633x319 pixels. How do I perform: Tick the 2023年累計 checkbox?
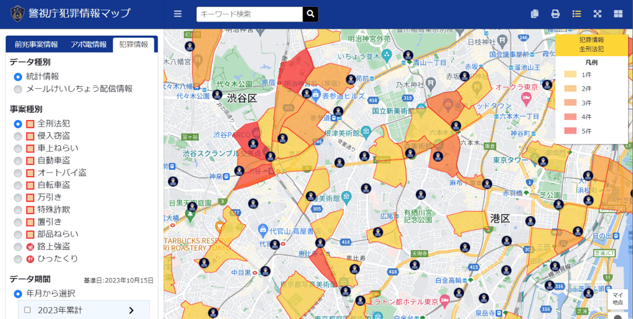coord(28,310)
